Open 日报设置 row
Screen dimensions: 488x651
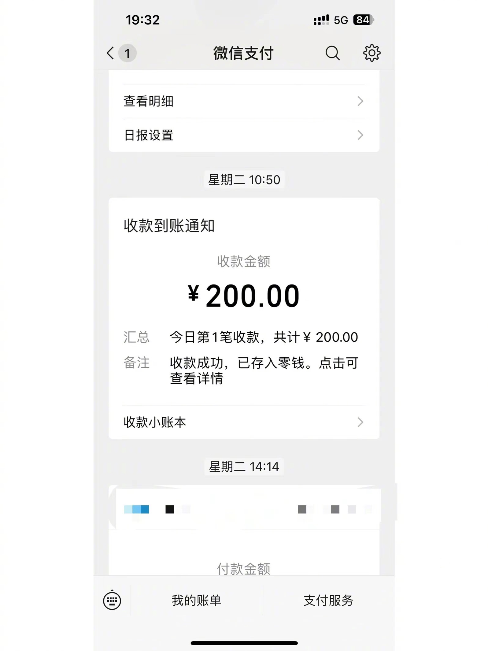tap(244, 135)
